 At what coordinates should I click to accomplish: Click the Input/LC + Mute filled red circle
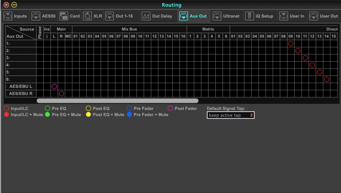[7, 115]
